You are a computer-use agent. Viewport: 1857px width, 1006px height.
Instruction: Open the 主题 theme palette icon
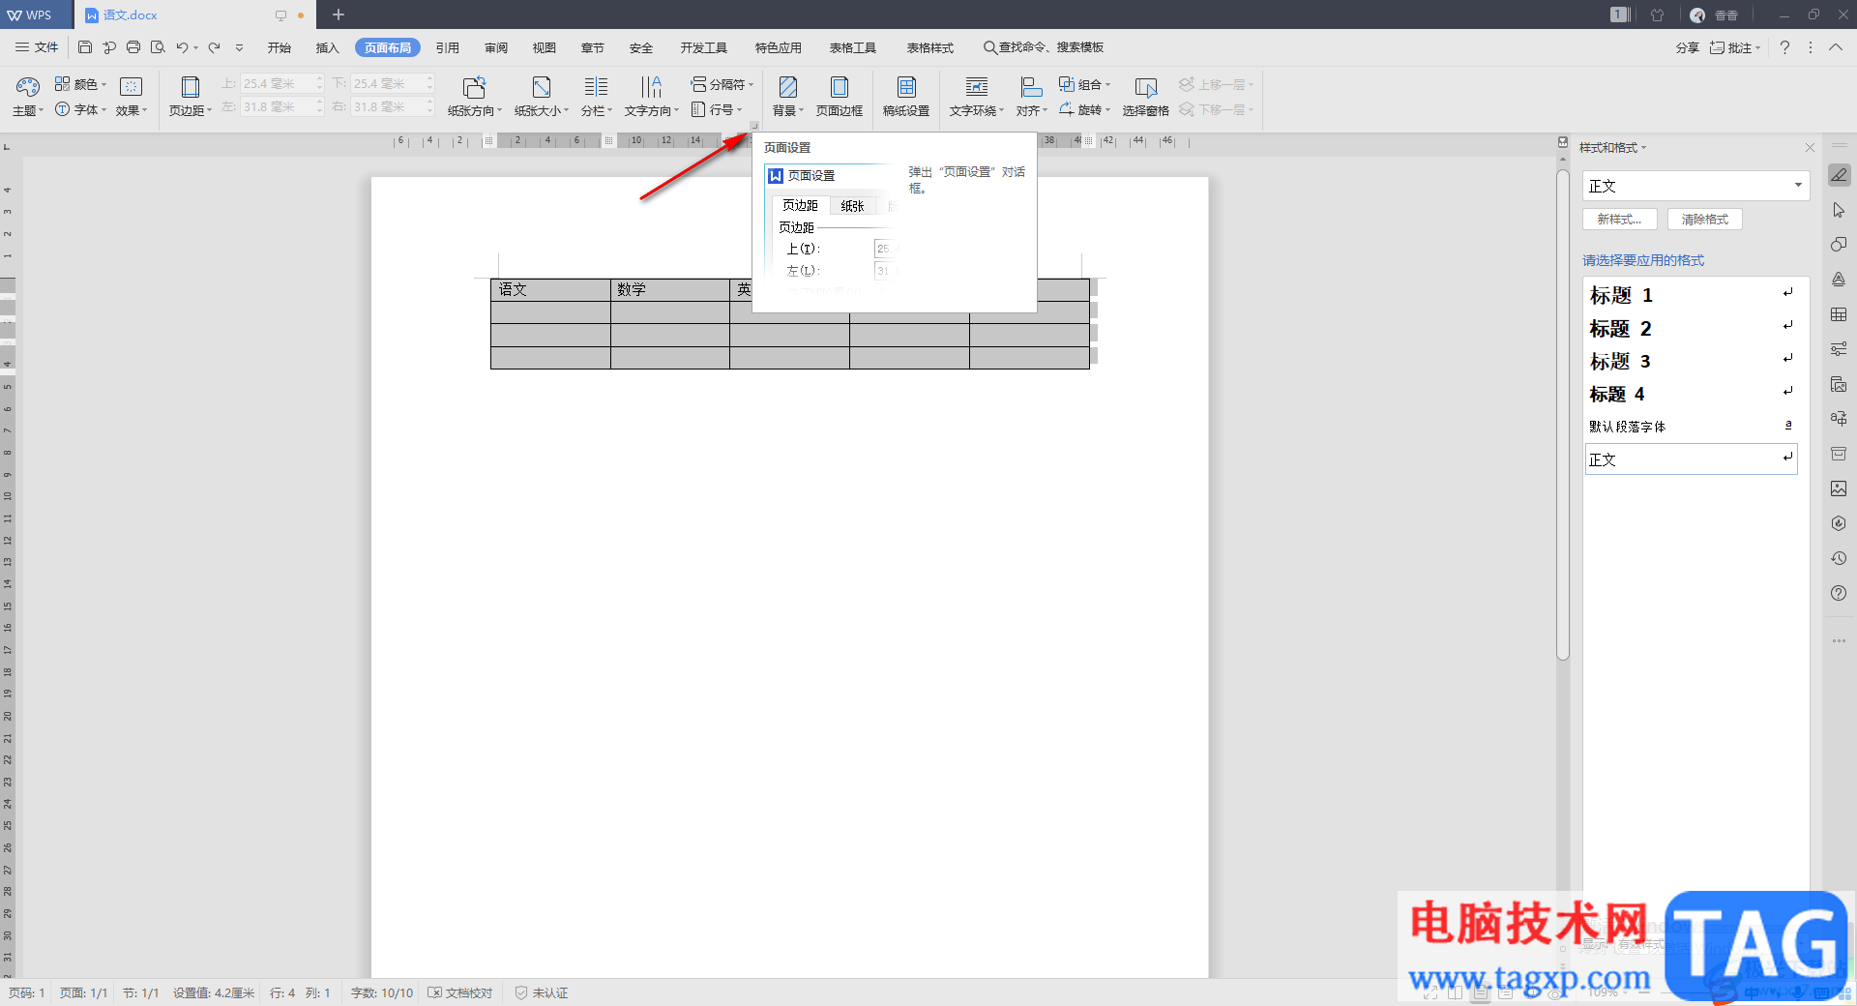(x=27, y=87)
